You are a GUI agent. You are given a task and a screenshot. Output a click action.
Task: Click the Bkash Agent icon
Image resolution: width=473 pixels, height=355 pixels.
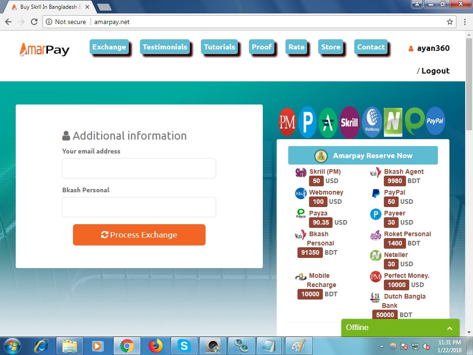coord(376,172)
